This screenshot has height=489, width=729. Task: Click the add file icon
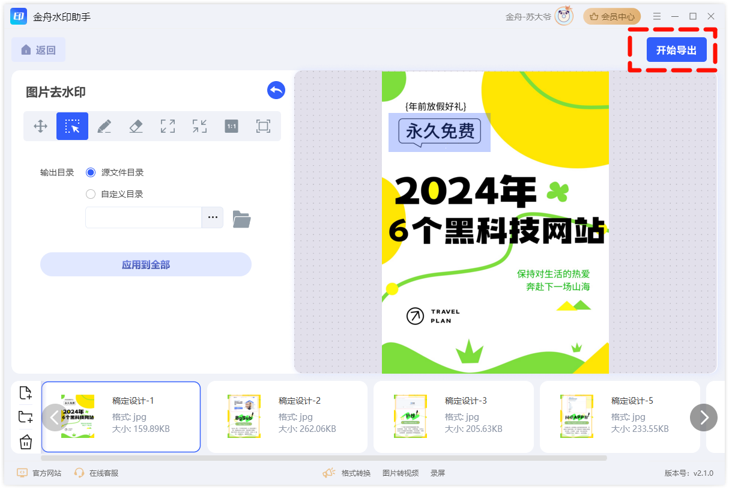click(25, 393)
